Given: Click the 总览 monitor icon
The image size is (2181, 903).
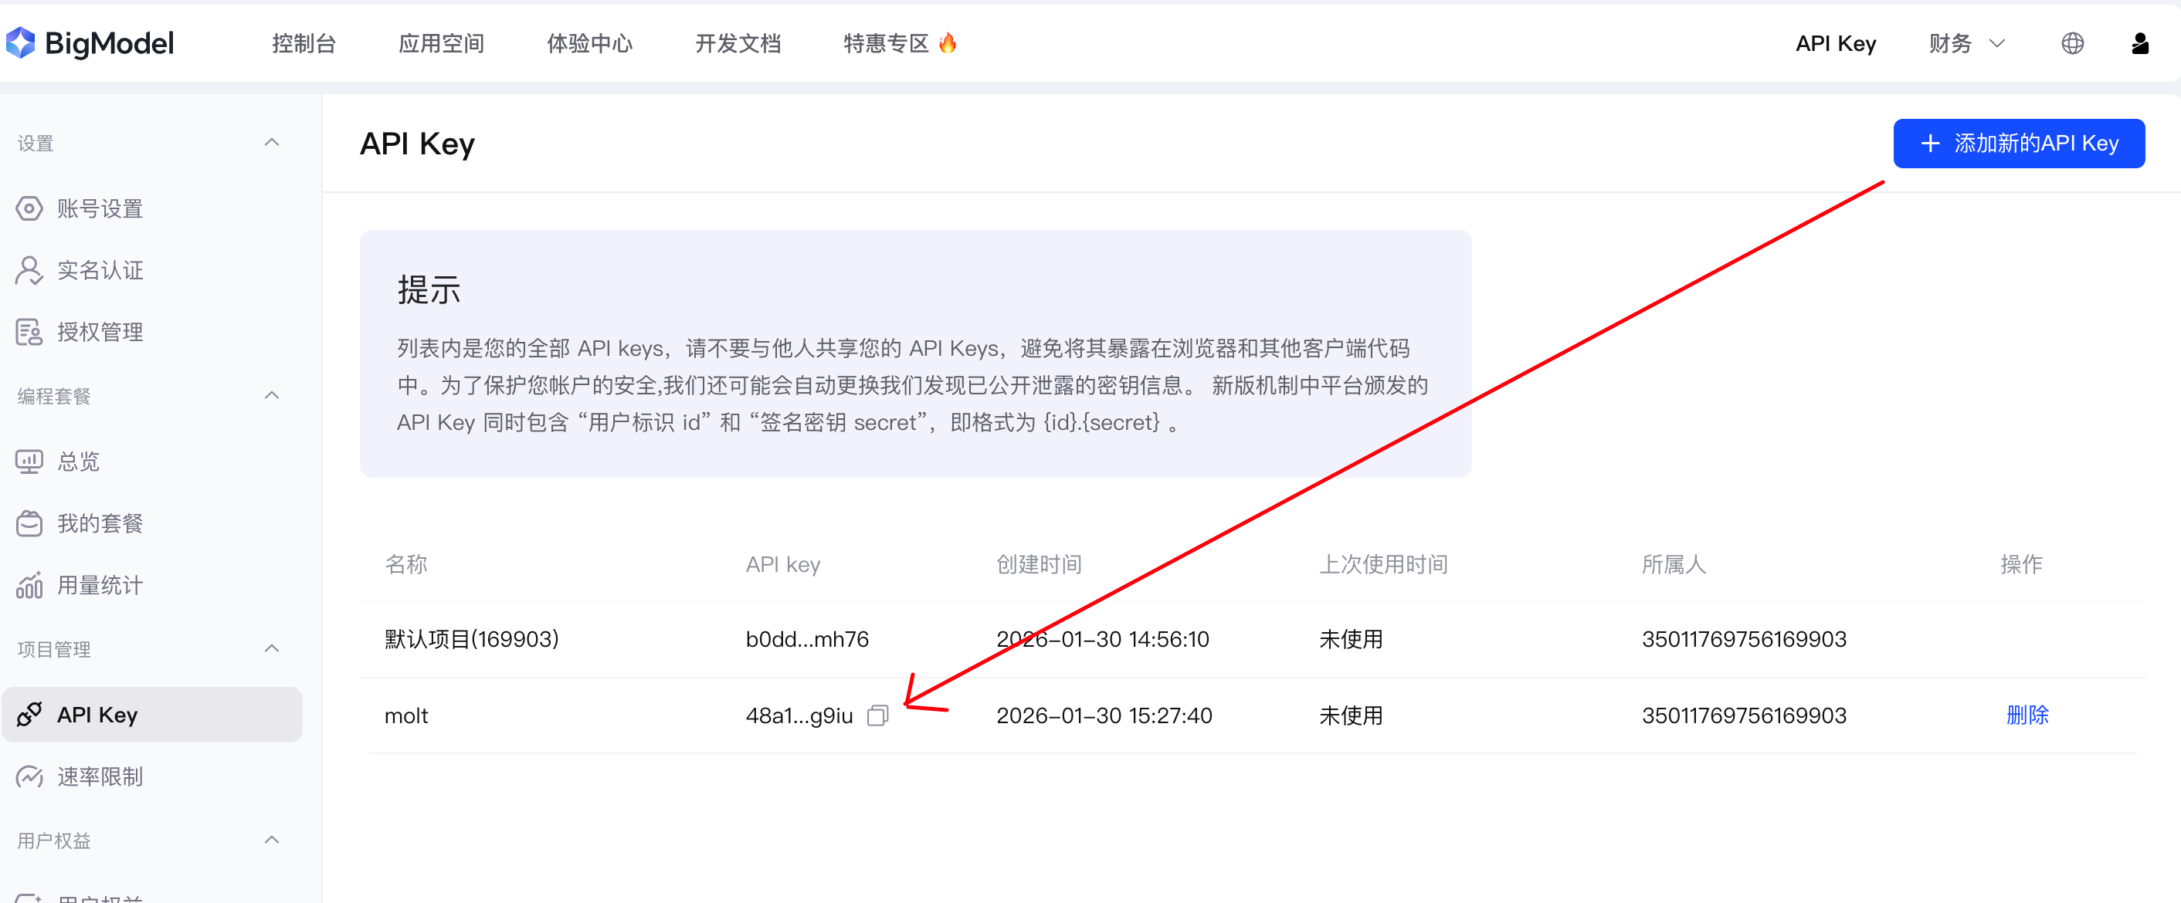Looking at the screenshot, I should pyautogui.click(x=29, y=462).
